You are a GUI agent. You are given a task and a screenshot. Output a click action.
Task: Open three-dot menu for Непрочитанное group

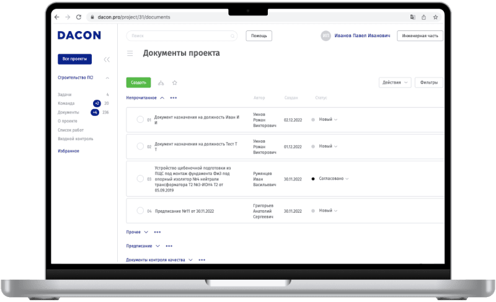coord(174,98)
